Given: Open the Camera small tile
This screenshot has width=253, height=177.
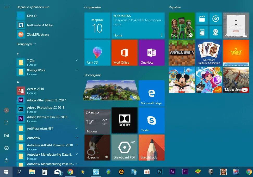Looking at the screenshot, I should point(215,32).
